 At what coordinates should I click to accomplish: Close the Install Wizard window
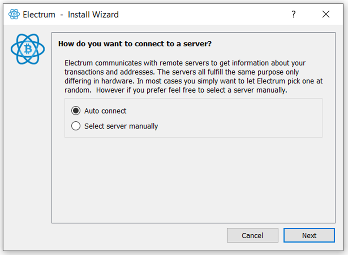coord(326,14)
